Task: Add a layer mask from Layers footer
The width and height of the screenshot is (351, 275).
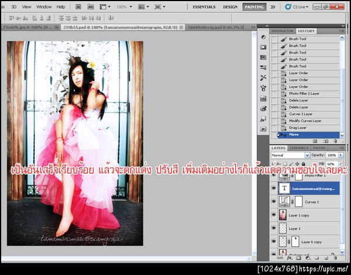Action: coord(298,258)
